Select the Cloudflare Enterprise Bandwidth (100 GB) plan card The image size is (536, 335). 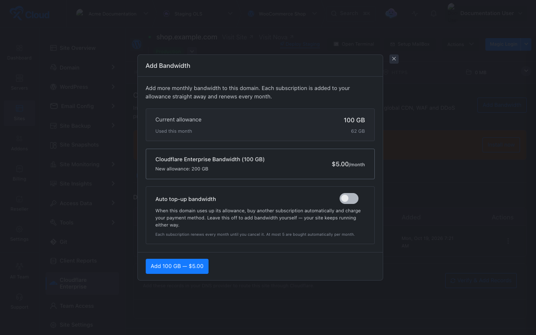click(260, 164)
